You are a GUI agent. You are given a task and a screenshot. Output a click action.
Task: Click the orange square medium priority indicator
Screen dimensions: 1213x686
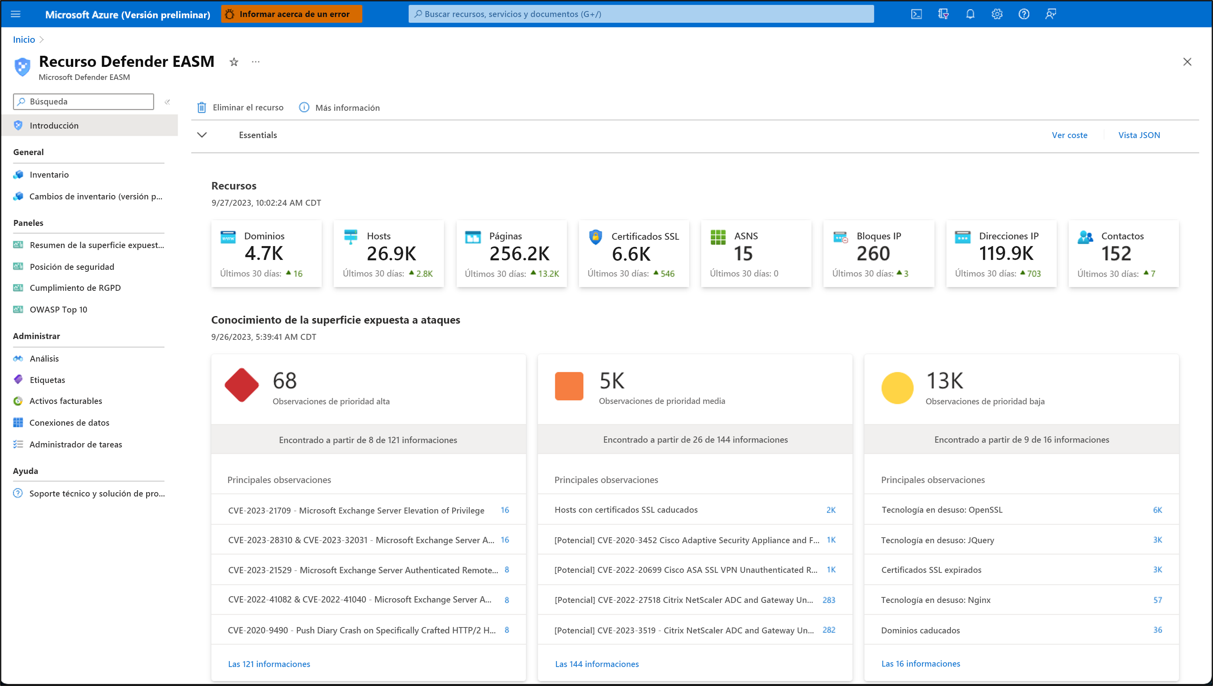coord(569,386)
